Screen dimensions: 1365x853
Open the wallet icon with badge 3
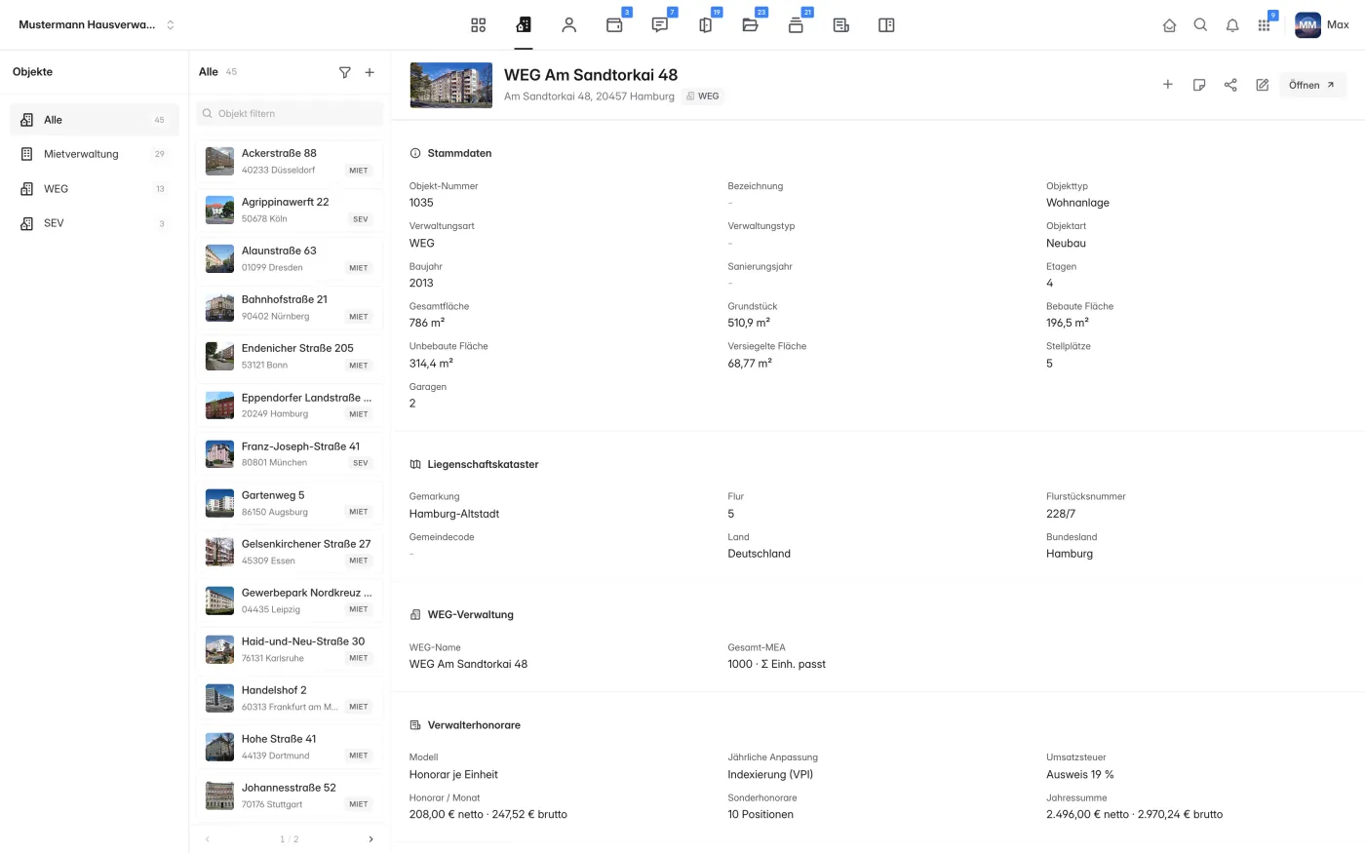tap(614, 25)
